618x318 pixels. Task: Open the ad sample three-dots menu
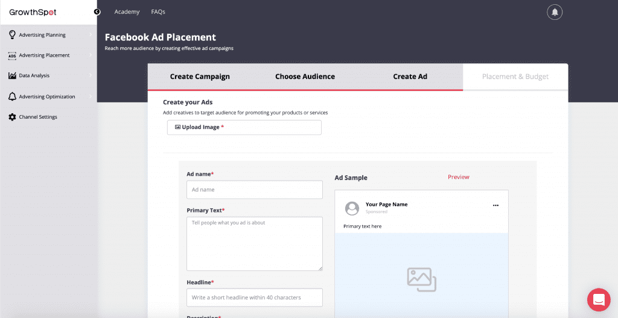click(495, 205)
